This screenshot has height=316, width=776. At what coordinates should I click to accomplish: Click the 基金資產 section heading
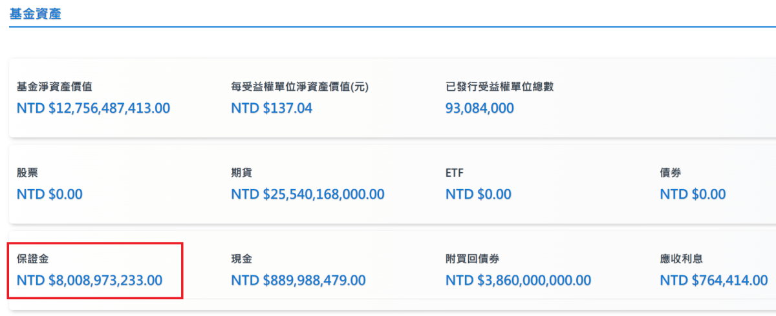pos(36,13)
